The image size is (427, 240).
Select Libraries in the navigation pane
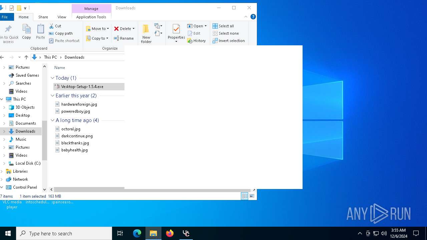(x=20, y=171)
